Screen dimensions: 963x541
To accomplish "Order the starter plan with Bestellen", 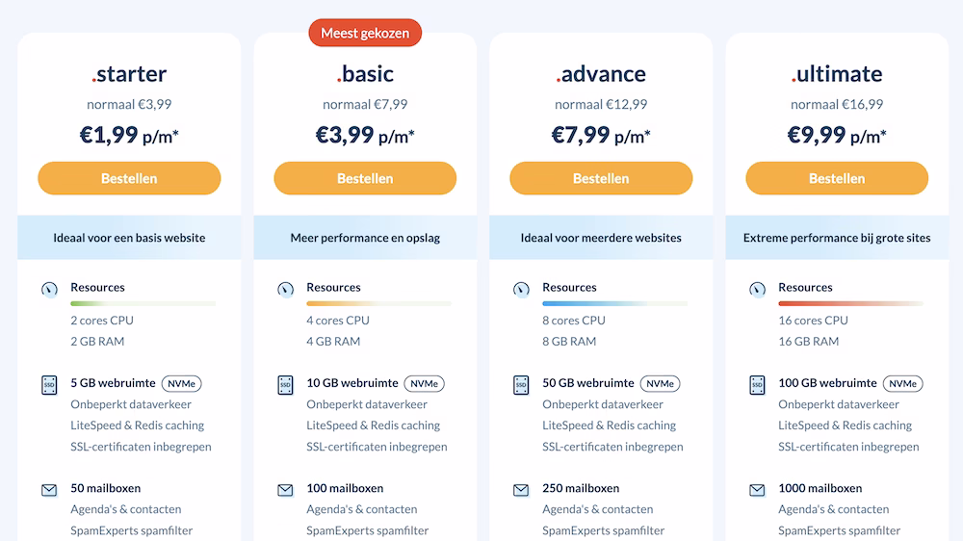I will [x=129, y=178].
